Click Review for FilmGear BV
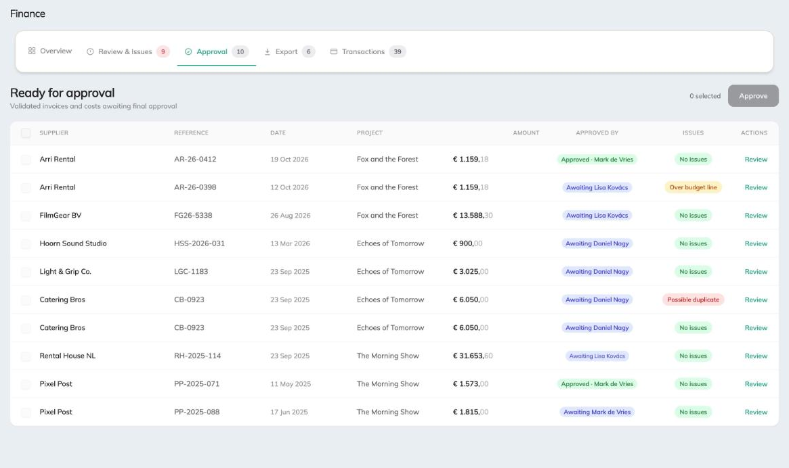Screen dimensions: 789x468 click(756, 216)
